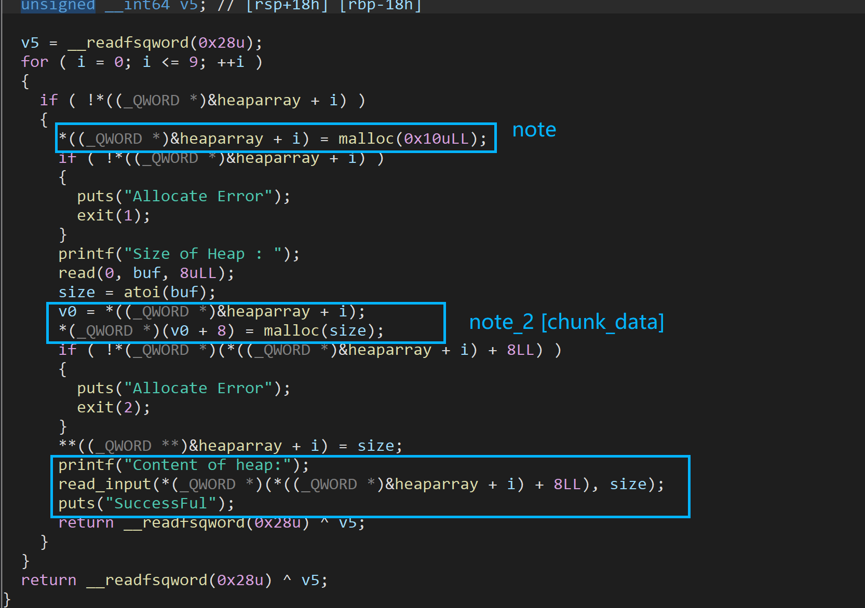Click size = atoi(buf); statement
The width and height of the screenshot is (865, 608).
(x=137, y=292)
